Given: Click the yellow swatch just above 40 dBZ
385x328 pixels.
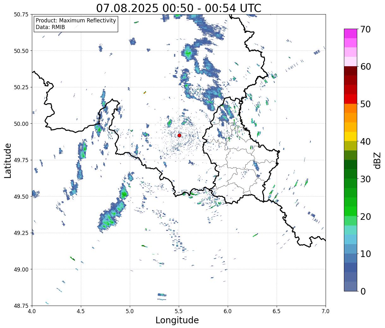Looking at the screenshot, I should tap(351, 136).
